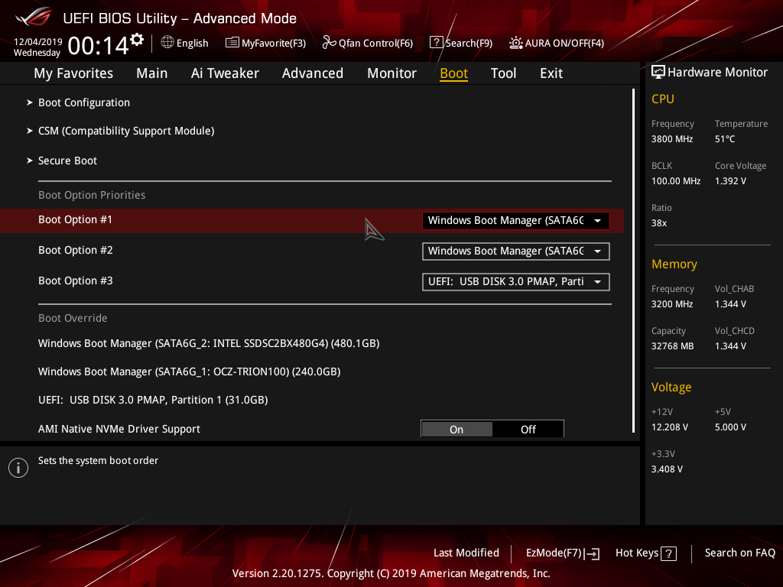Click the info icon in help area
783x587 pixels.
(x=18, y=468)
